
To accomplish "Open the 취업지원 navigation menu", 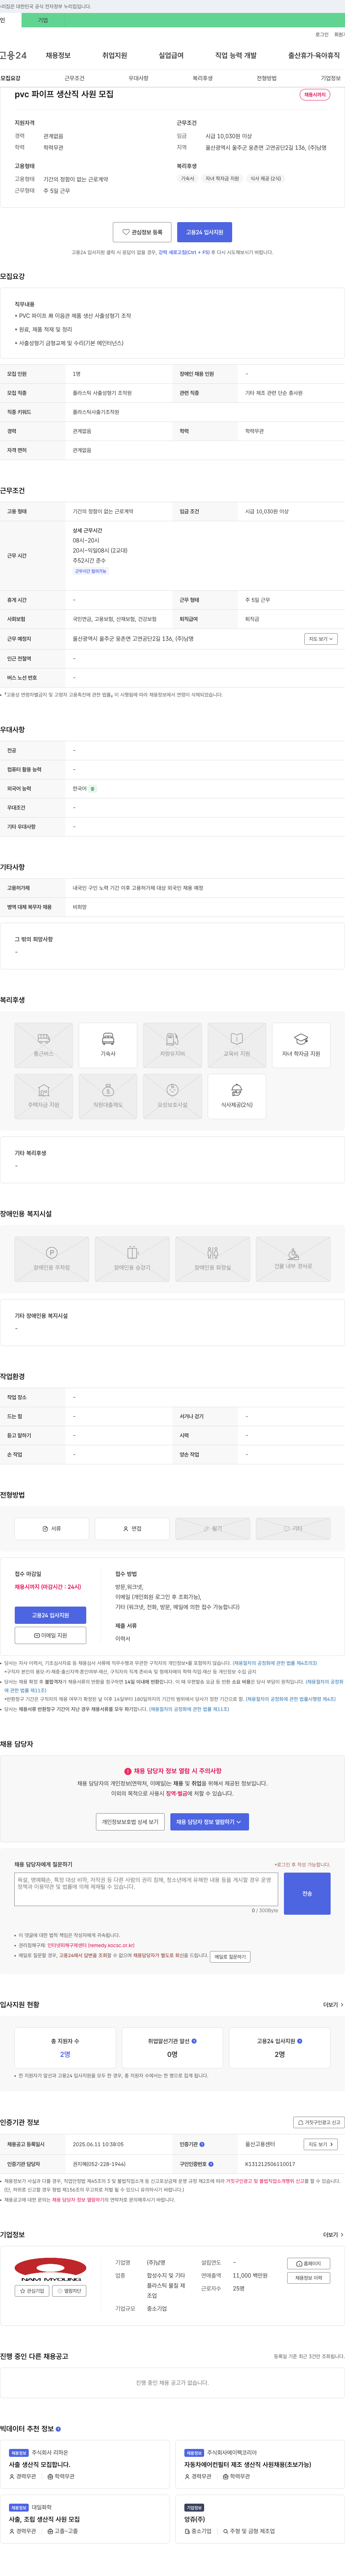I will coord(115,56).
